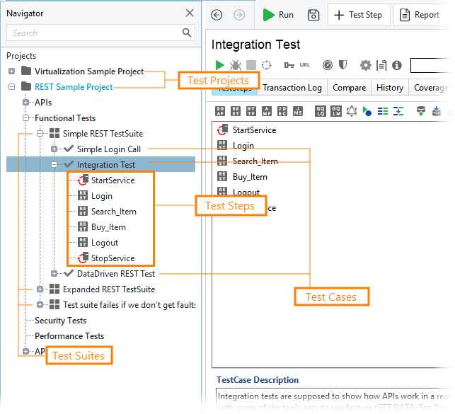The image size is (455, 414).
Task: Click the input field beside the info icon
Action: pos(431,65)
